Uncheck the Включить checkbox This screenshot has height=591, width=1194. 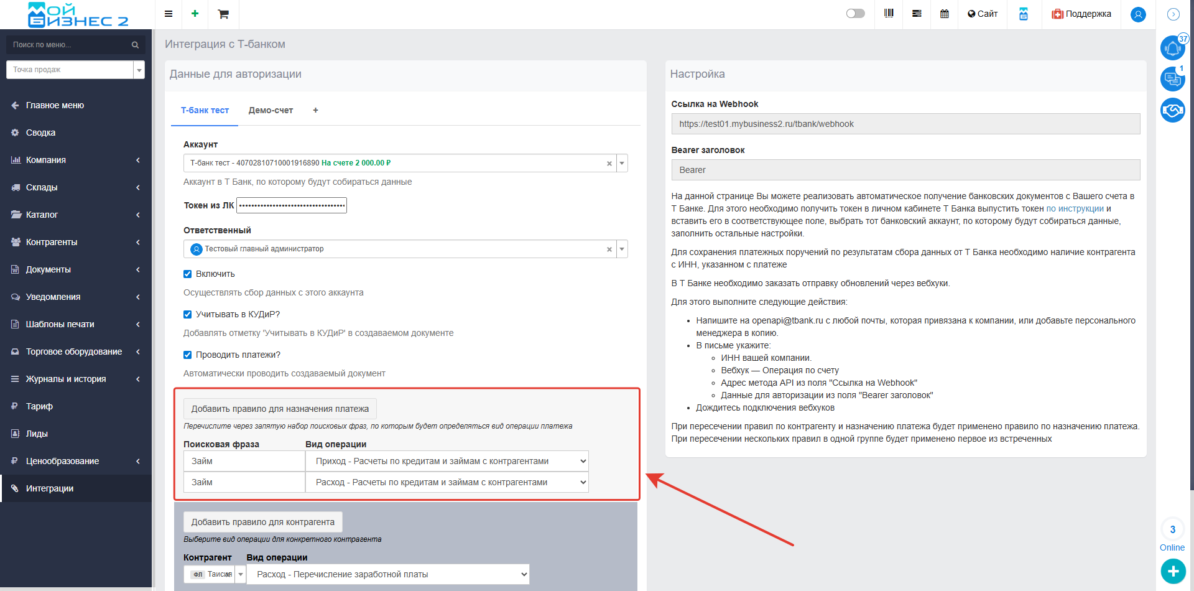click(188, 274)
